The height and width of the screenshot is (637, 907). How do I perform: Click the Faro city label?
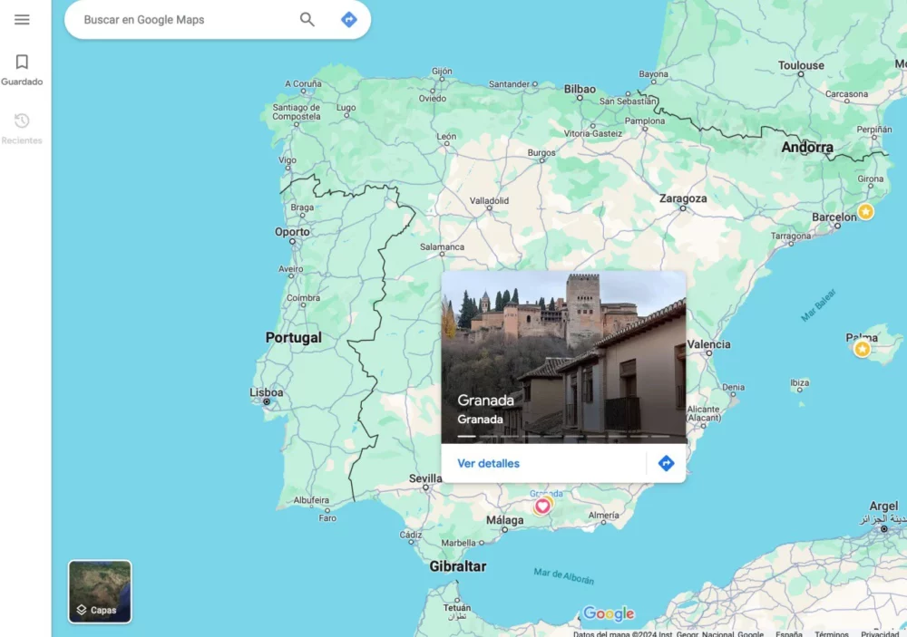pos(327,518)
